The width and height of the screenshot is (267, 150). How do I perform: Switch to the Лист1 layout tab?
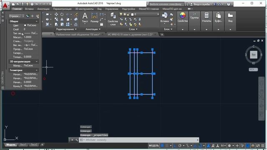coord(23,145)
